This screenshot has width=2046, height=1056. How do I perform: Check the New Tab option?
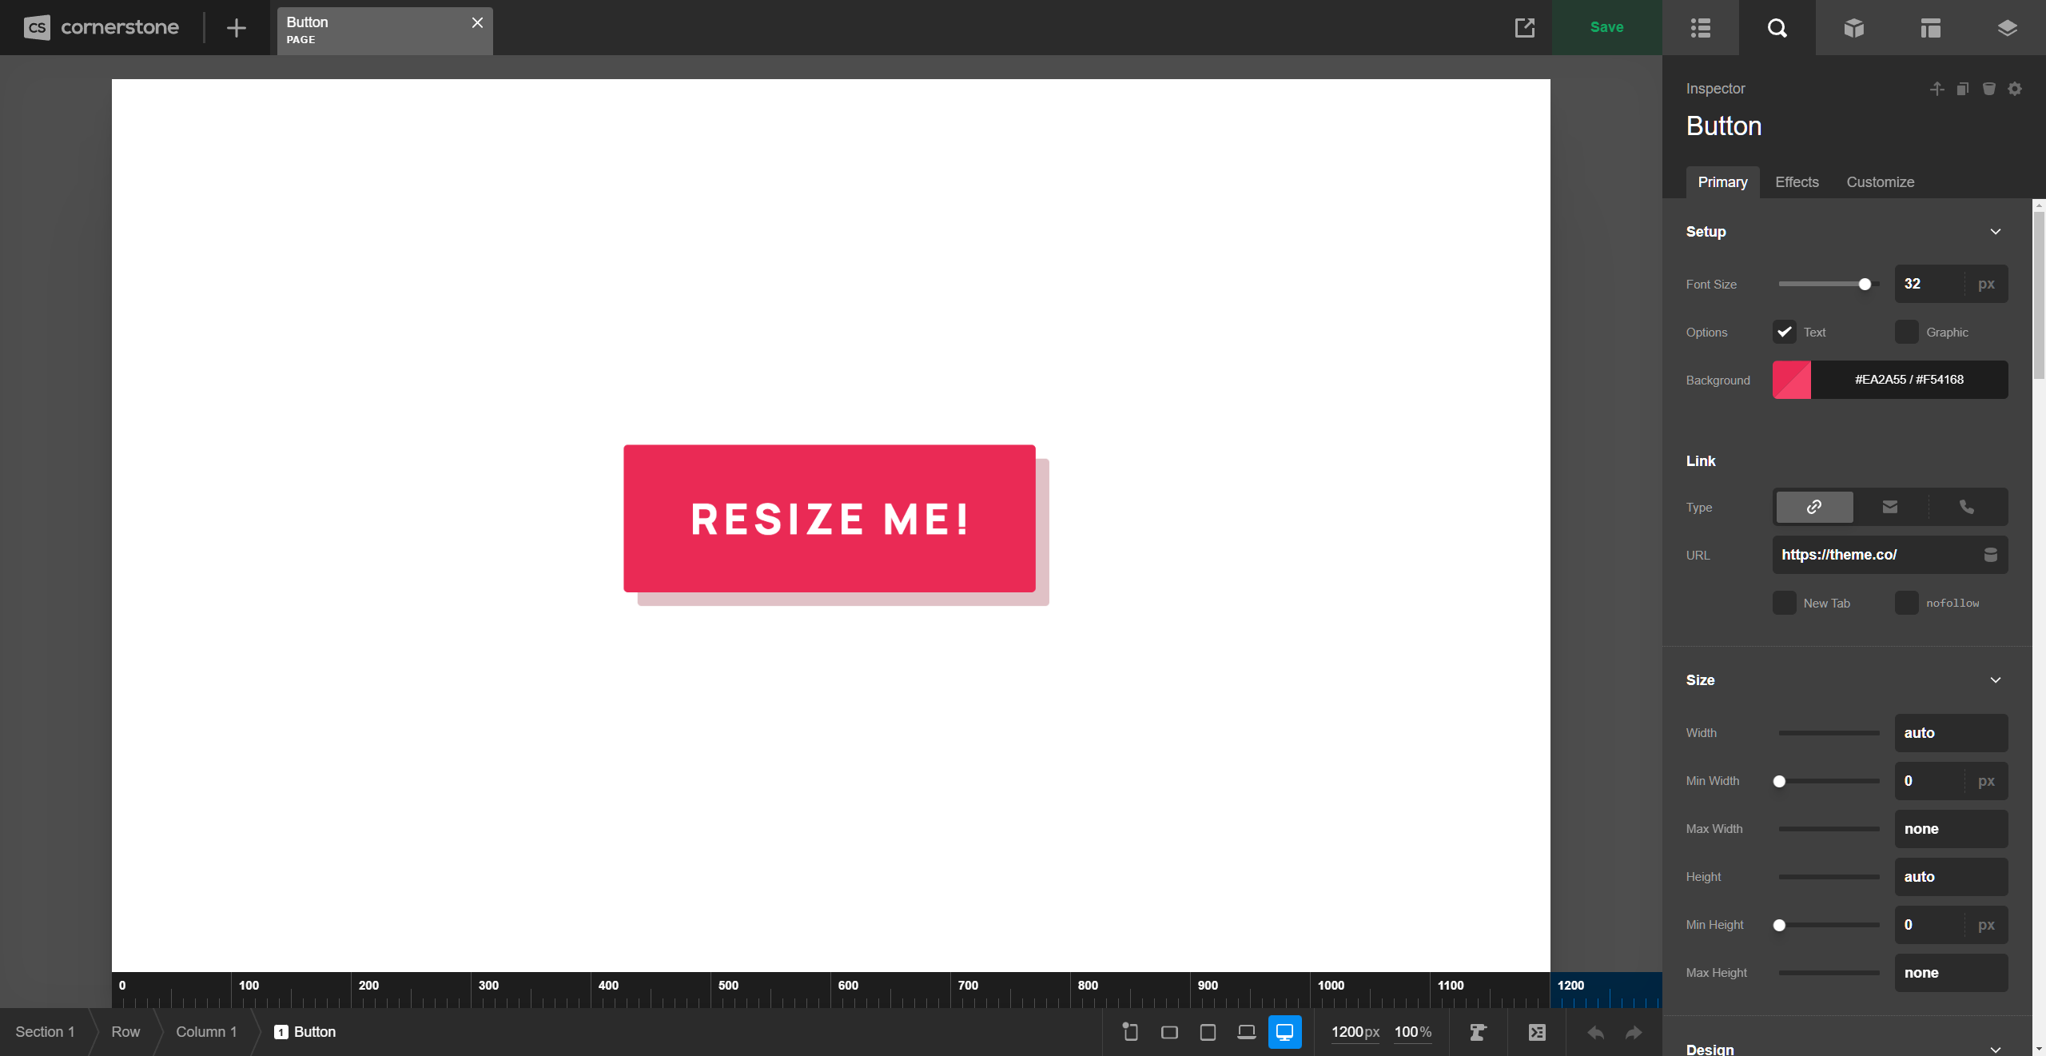1783,603
